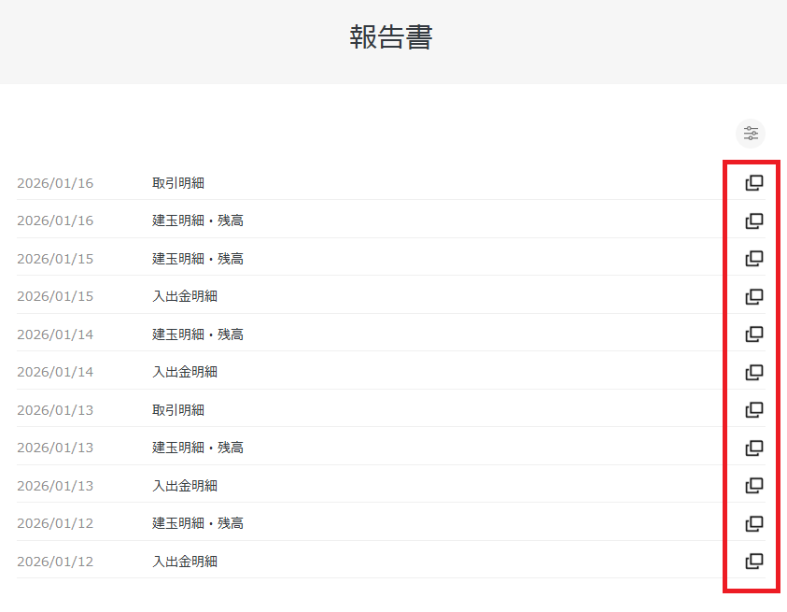Copy the 2026/01/13 入出金明細 report

click(752, 485)
